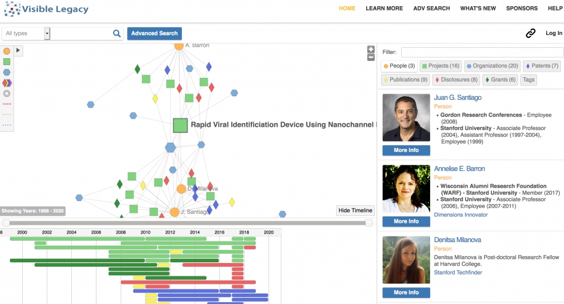Open the Juan G. Santiago profile link
Image resolution: width=564 pixels, height=304 pixels.
coord(457,97)
